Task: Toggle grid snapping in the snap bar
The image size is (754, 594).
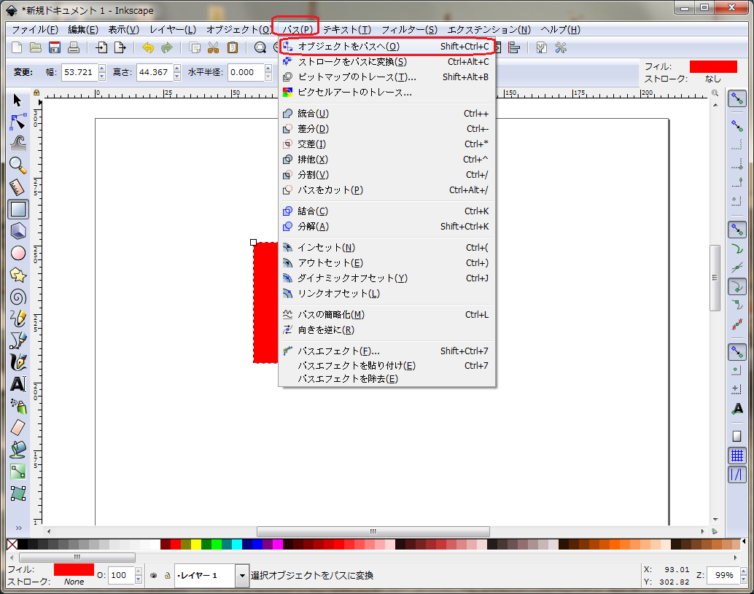Action: coord(736,456)
